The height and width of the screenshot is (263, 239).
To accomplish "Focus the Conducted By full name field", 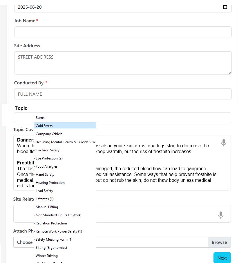I will coord(123,94).
